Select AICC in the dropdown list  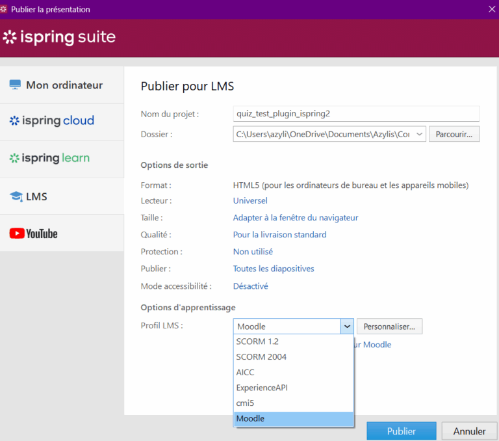294,372
